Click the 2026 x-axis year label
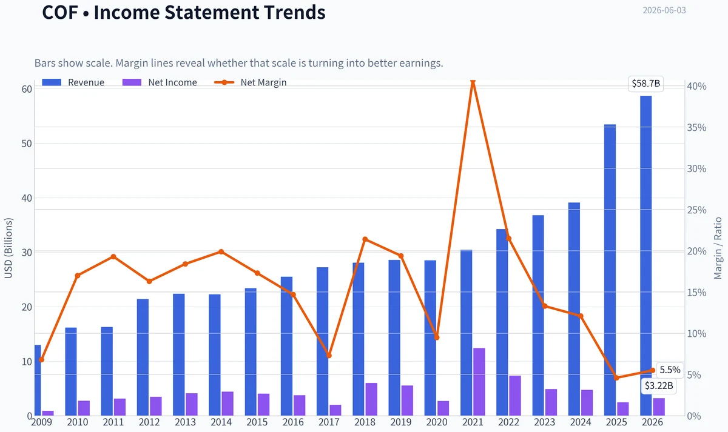This screenshot has width=728, height=432. tap(652, 422)
